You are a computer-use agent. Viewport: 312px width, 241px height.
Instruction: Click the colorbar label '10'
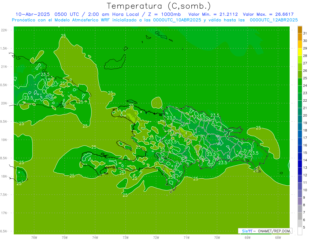305,190
